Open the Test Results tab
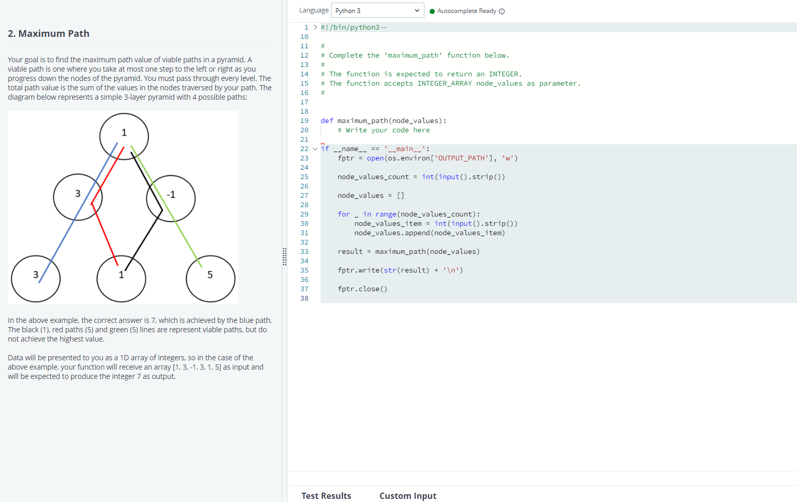This screenshot has height=502, width=797. coord(326,496)
